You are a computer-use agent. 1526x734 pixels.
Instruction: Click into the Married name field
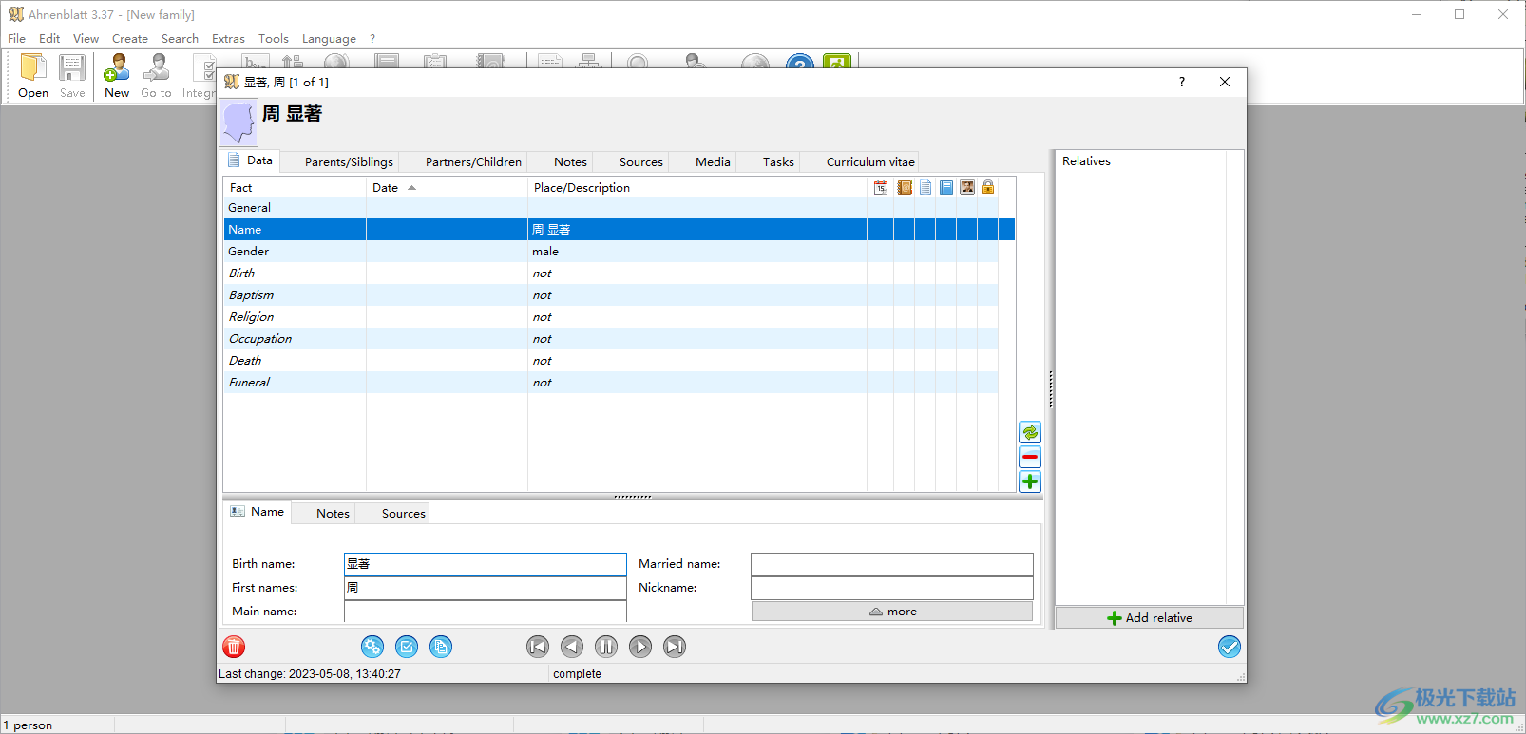pos(891,564)
